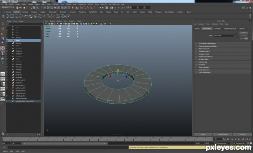Image resolution: width=253 pixels, height=153 pixels.
Task: Switch to the lambert1 attribute tab
Action: (x=242, y=29)
